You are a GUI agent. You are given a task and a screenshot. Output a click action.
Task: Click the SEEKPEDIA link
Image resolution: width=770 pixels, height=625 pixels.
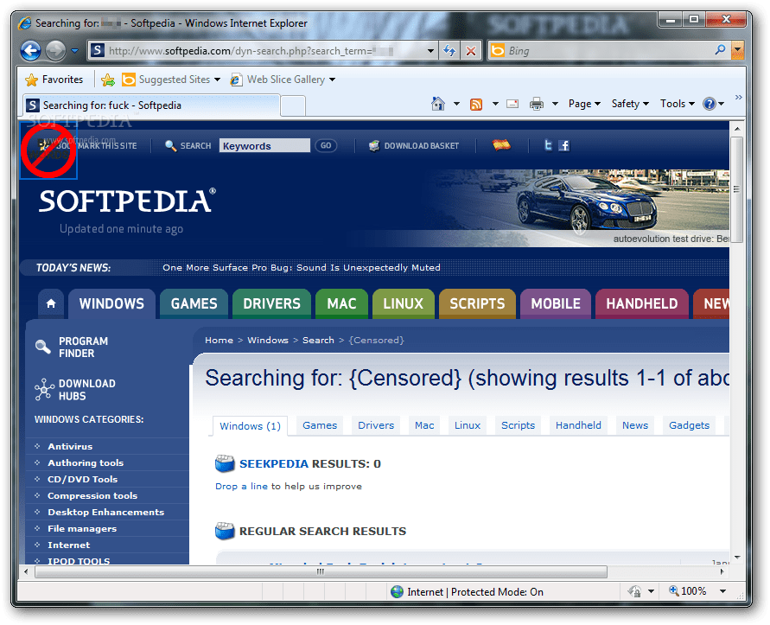(x=274, y=464)
